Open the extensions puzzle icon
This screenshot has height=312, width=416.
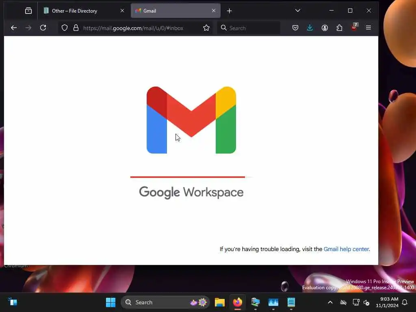click(x=339, y=28)
